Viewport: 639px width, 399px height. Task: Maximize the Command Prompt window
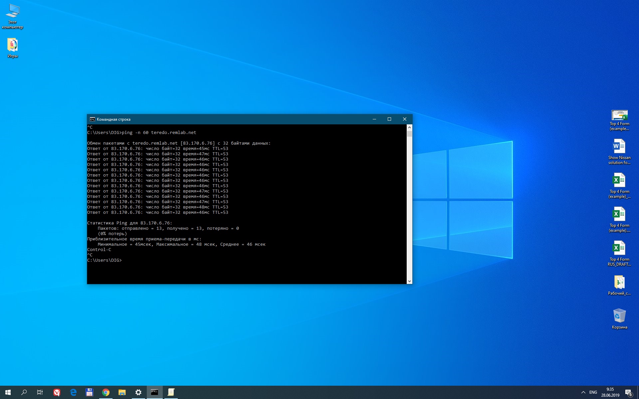click(x=389, y=119)
